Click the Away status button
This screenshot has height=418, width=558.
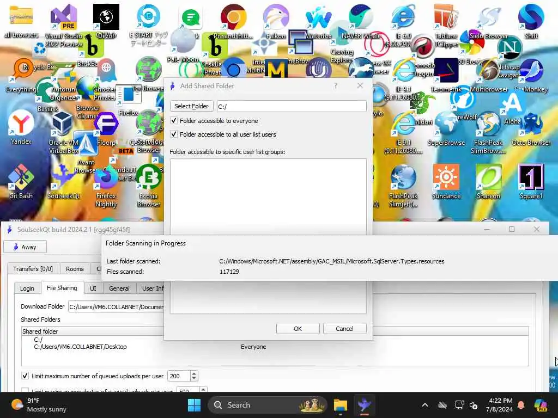pyautogui.click(x=25, y=247)
